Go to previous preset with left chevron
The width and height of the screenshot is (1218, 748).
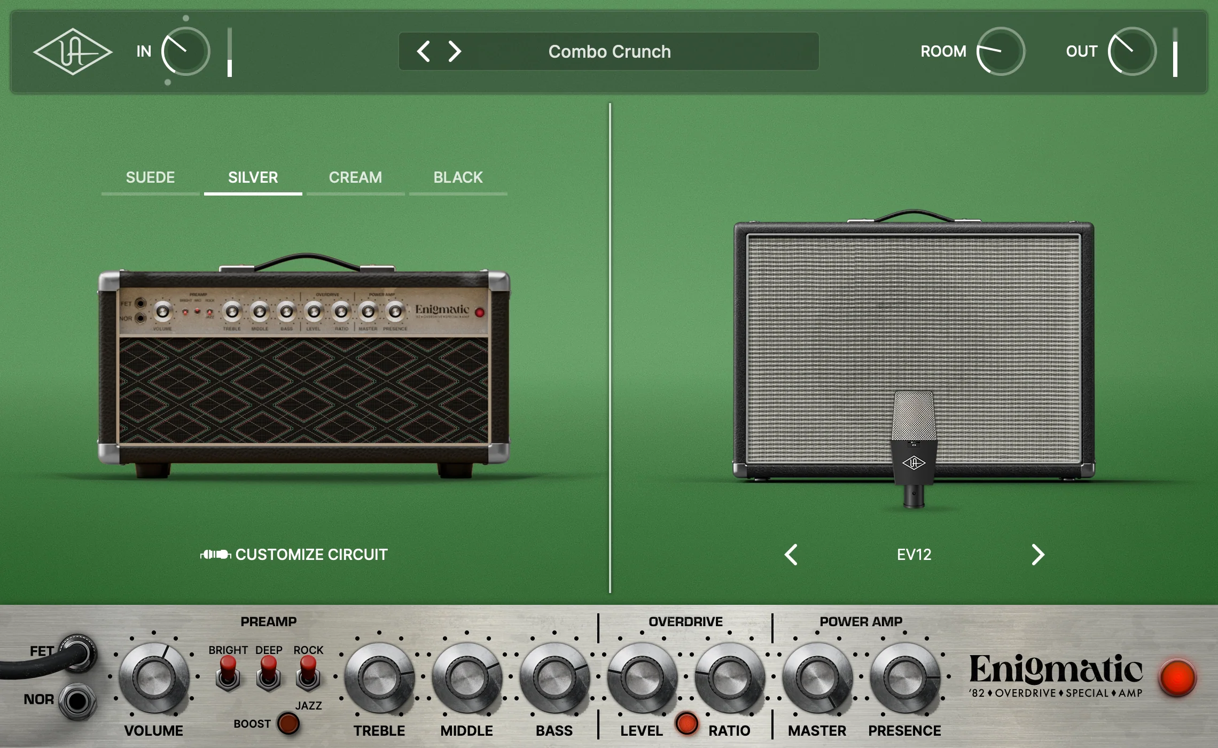click(x=423, y=52)
